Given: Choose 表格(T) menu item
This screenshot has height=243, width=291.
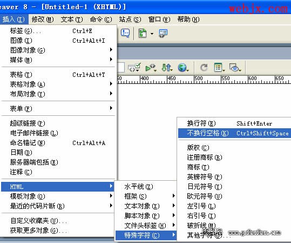Looking at the screenshot, I should point(59,75).
